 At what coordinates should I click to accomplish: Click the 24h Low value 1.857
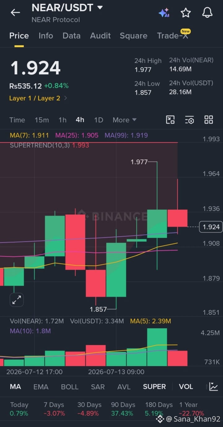pyautogui.click(x=143, y=92)
